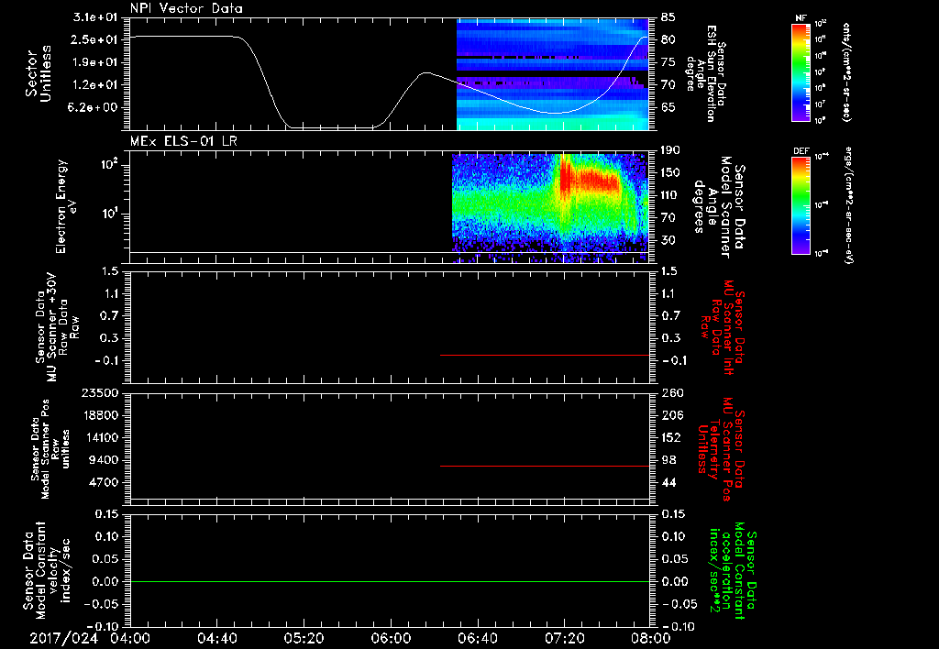The width and height of the screenshot is (939, 649).
Task: Click the '23500' scanner position tick value
Action: (100, 393)
